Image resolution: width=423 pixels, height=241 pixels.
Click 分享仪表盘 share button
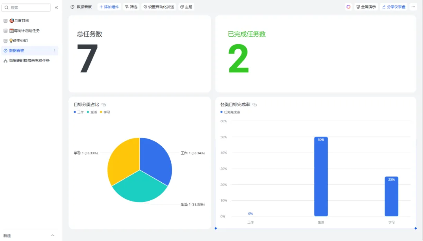(x=394, y=7)
